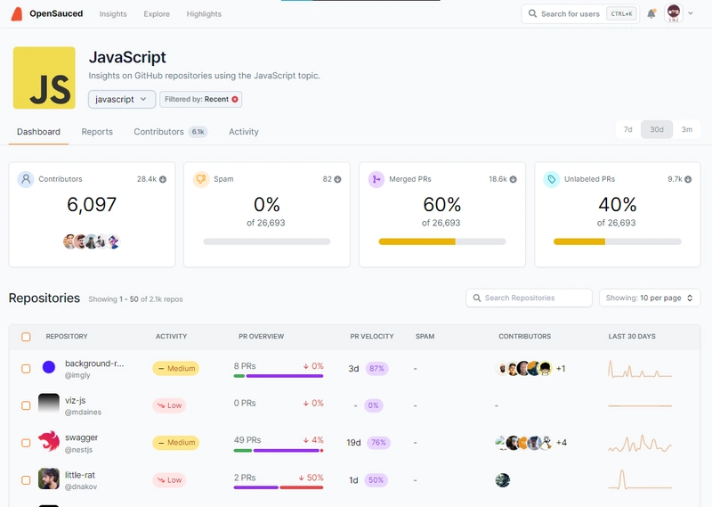Expand the profile menu chevron
Viewport: 712px width, 507px height.
click(x=691, y=13)
